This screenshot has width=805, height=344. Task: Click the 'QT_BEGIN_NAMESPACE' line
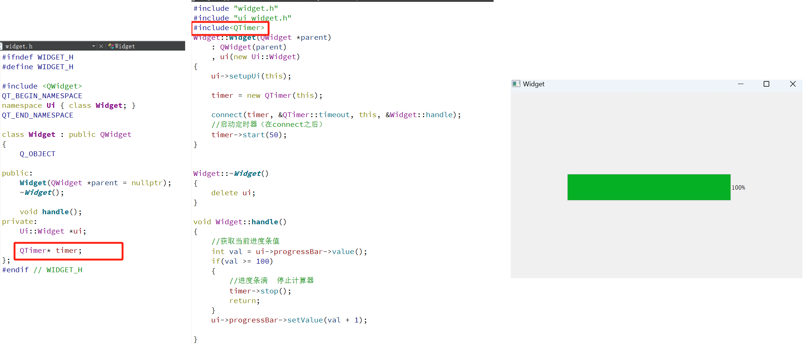pyautogui.click(x=42, y=96)
